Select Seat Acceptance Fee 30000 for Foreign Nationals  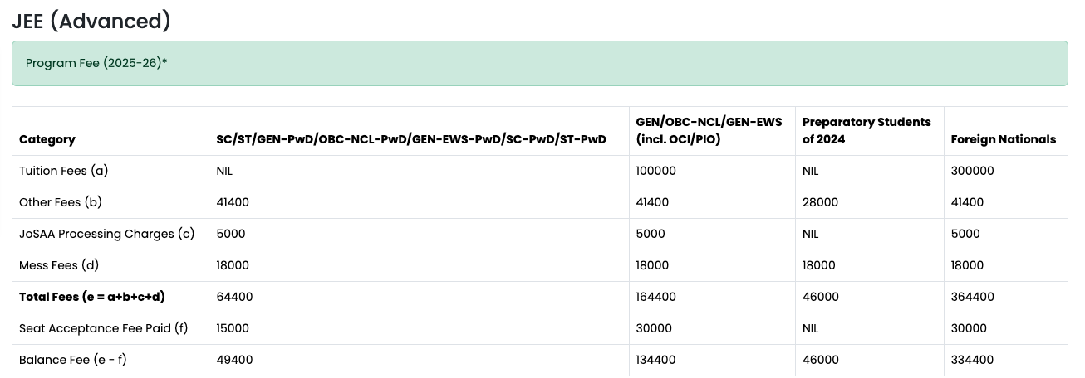pyautogui.click(x=969, y=328)
